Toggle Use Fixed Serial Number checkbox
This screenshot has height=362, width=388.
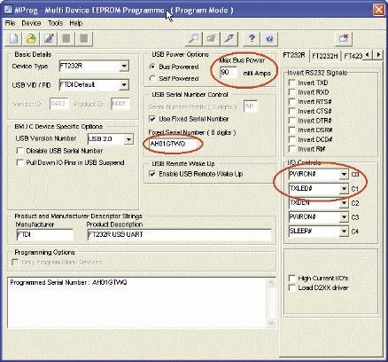click(x=152, y=119)
